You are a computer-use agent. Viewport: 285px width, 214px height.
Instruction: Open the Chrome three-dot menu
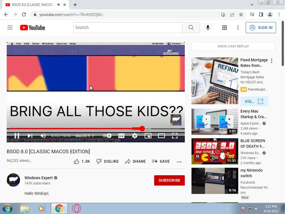click(x=279, y=14)
